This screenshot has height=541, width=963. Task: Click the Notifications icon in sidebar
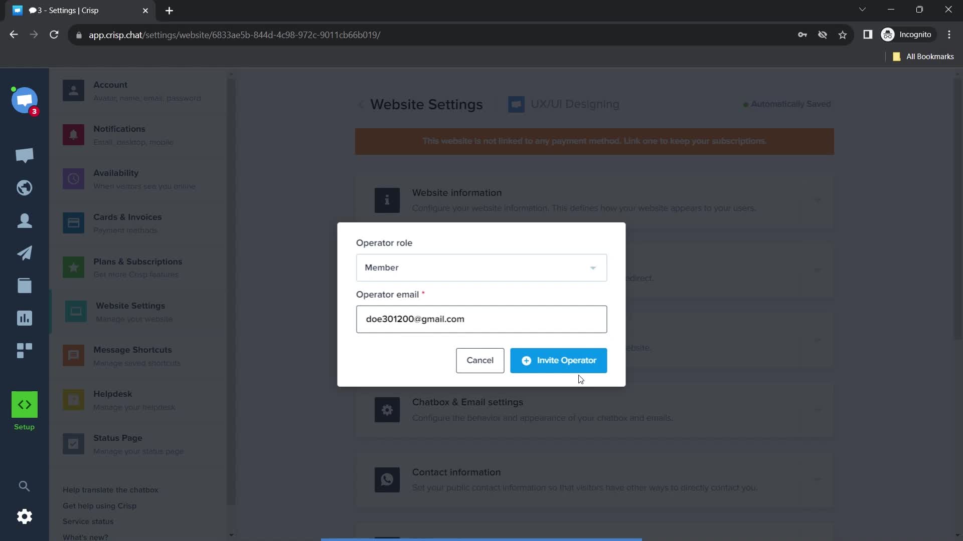click(x=73, y=134)
